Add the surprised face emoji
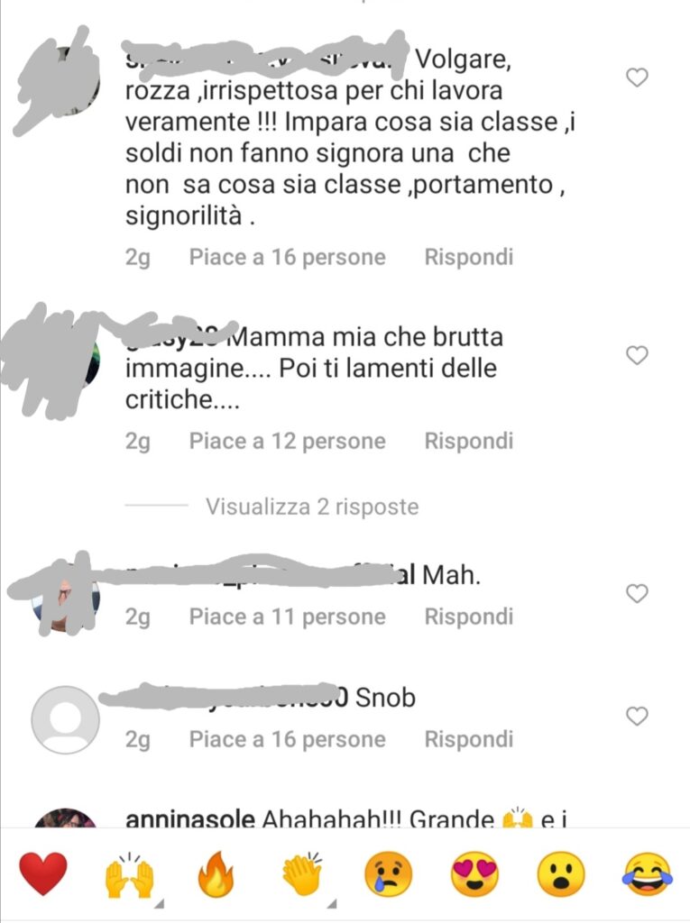690x923 pixels. [561, 874]
